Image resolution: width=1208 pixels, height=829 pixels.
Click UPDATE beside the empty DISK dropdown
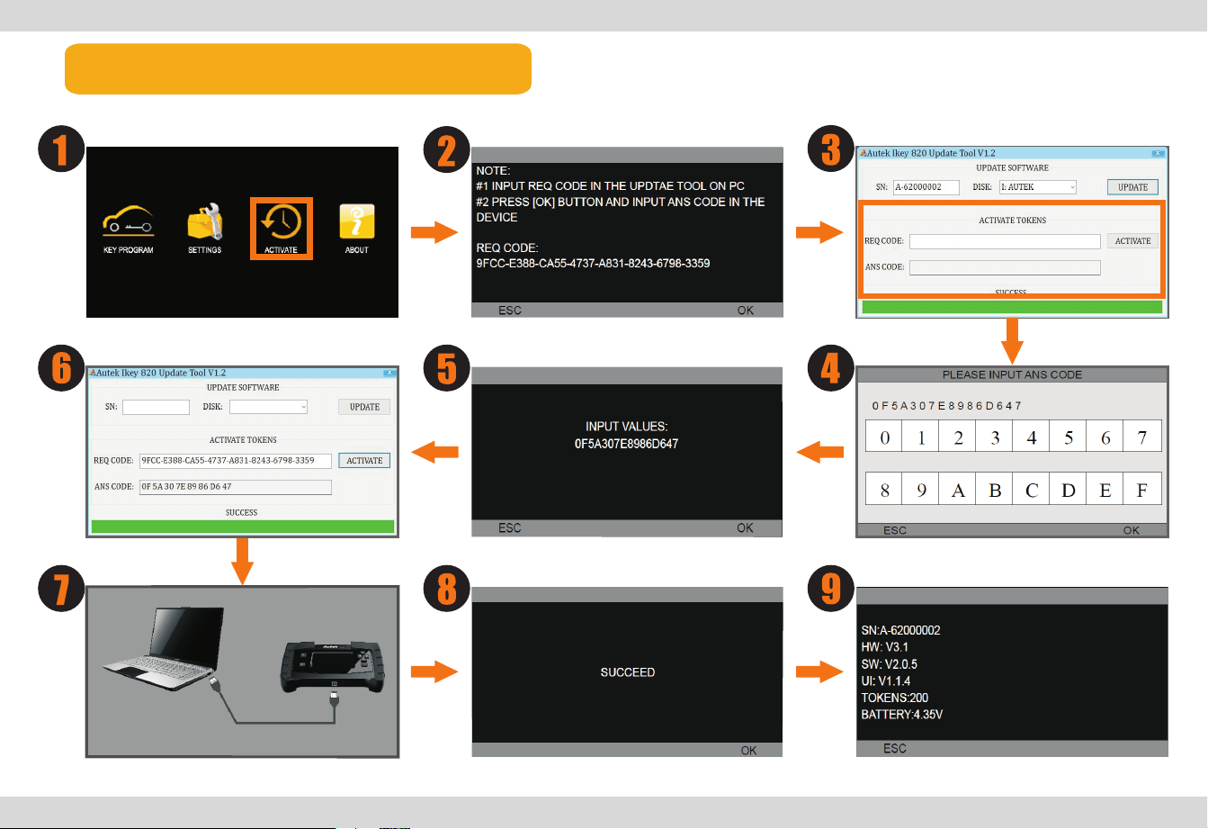[364, 407]
